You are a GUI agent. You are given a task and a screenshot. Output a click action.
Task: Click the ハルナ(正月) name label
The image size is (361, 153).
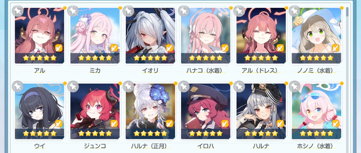coord(150,146)
